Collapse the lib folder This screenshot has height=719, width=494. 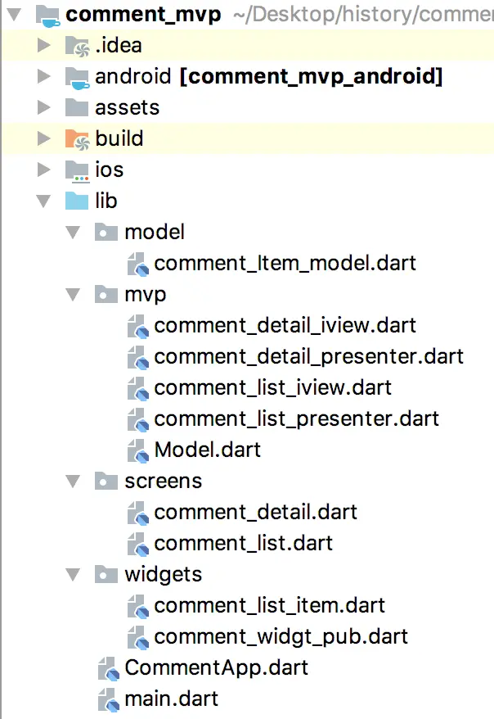[x=44, y=201]
